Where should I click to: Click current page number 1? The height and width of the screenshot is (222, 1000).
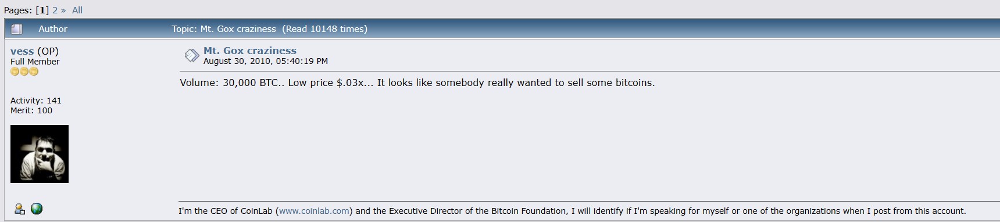42,10
